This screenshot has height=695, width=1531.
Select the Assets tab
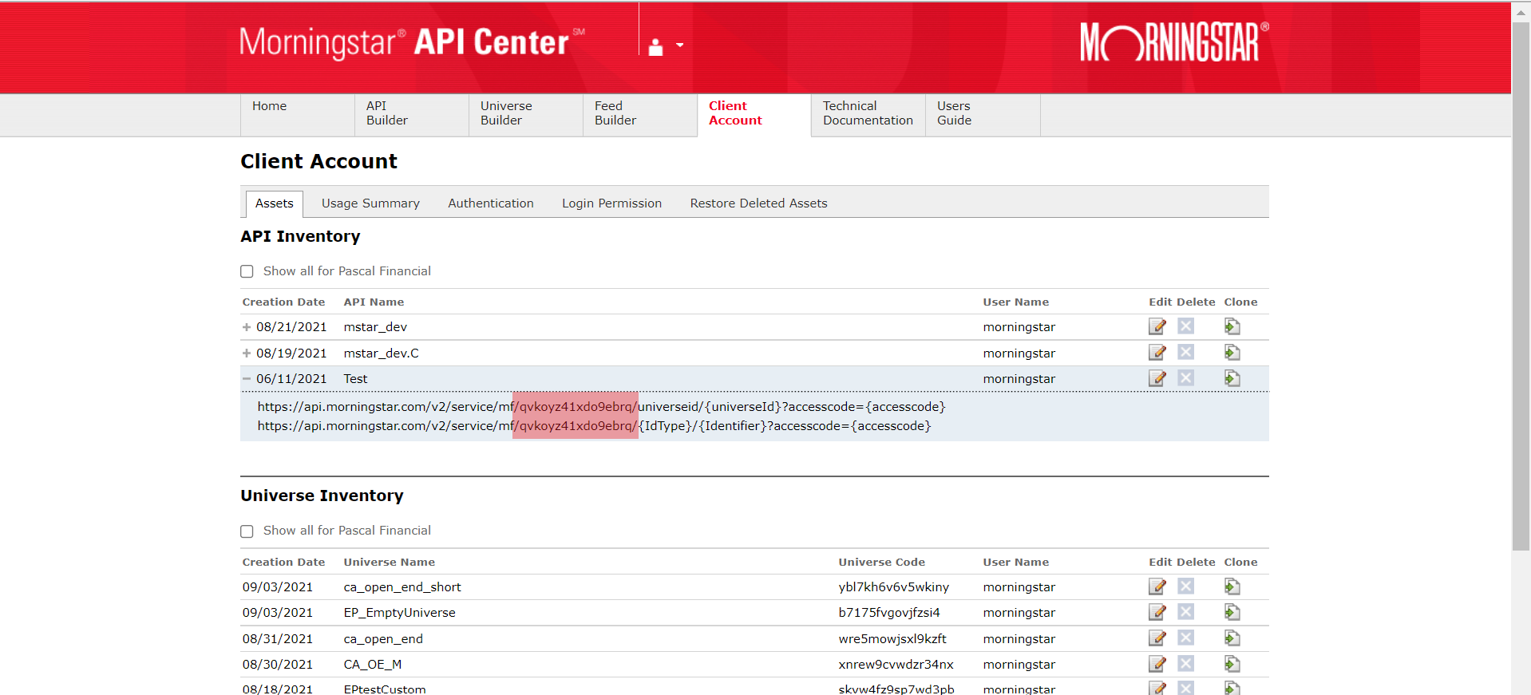[275, 203]
